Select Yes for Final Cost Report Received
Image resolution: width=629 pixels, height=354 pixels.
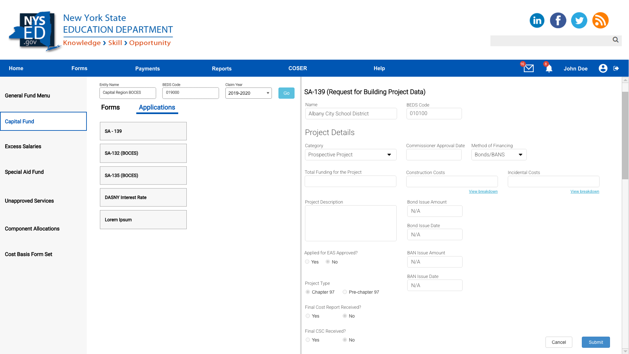[x=308, y=316]
